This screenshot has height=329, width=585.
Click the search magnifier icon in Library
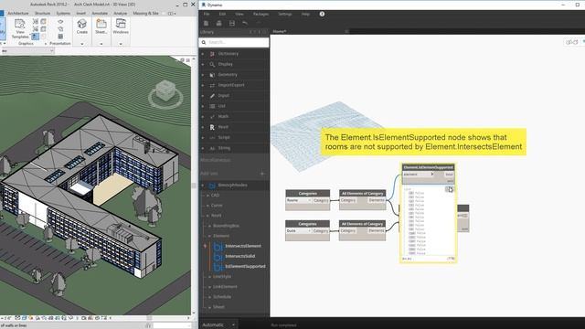(204, 43)
